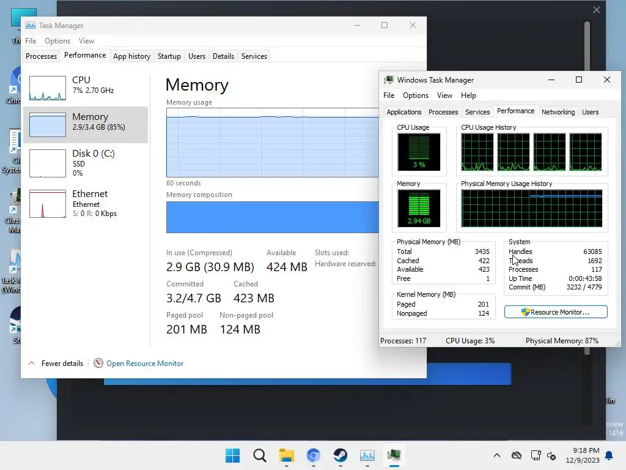Screen dimensions: 626x470
Task: Show hidden system tray icons
Action: point(496,455)
